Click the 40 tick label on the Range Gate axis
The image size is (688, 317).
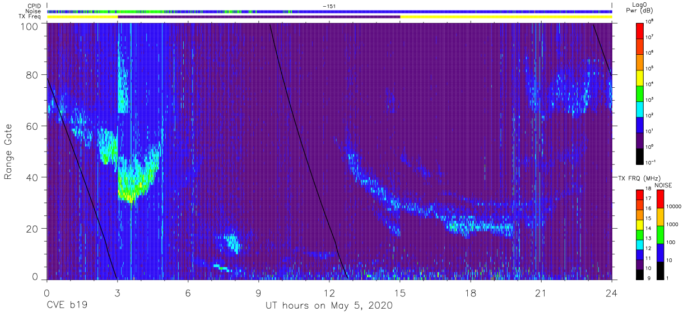[x=32, y=177]
